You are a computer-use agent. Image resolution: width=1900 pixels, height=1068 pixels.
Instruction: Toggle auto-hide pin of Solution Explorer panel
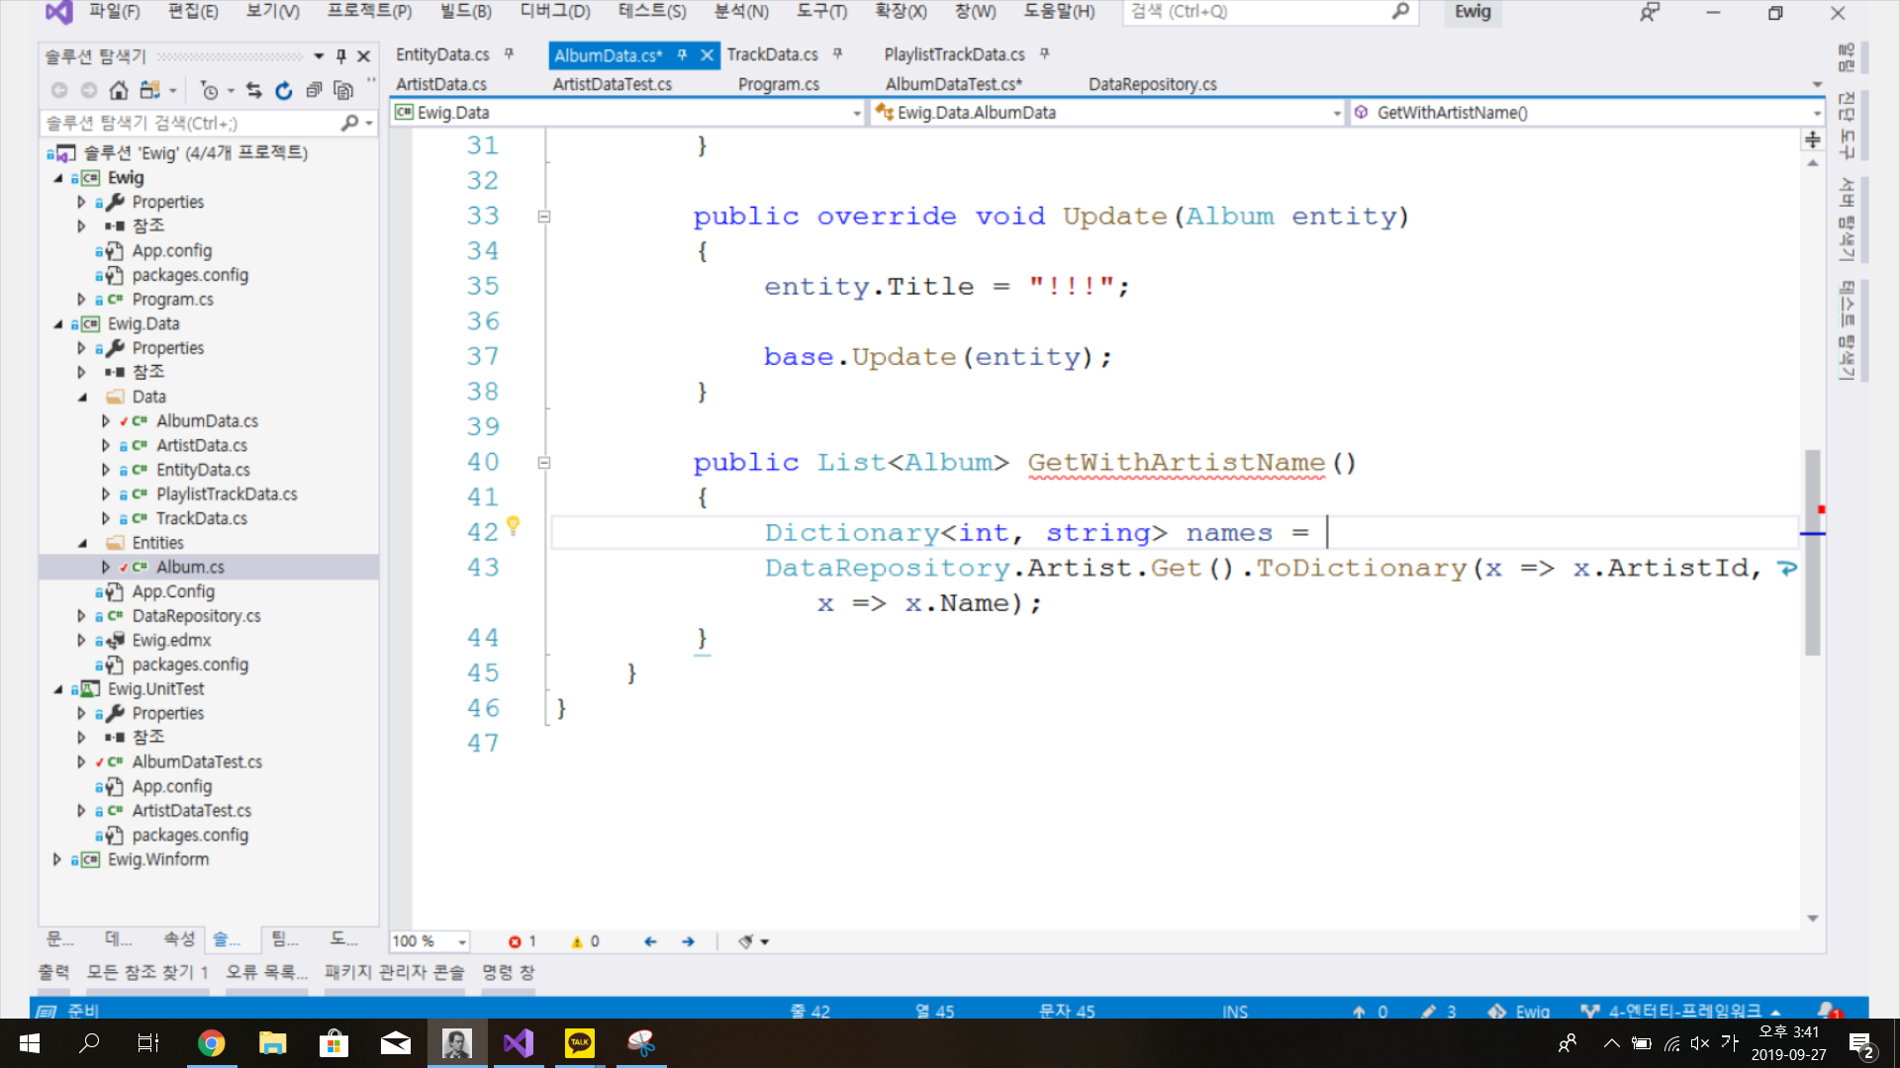pyautogui.click(x=341, y=56)
